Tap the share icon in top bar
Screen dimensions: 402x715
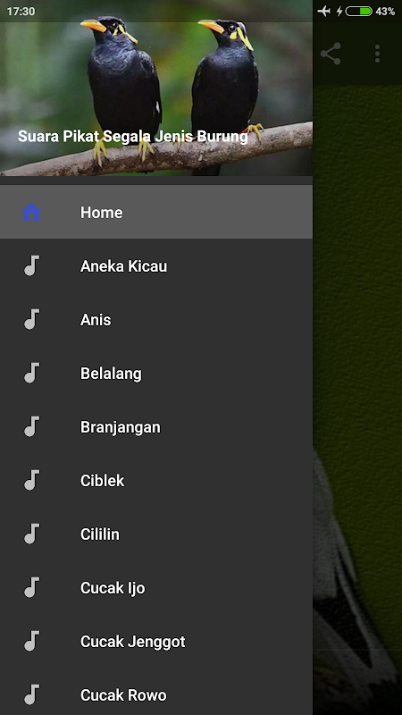(x=331, y=54)
